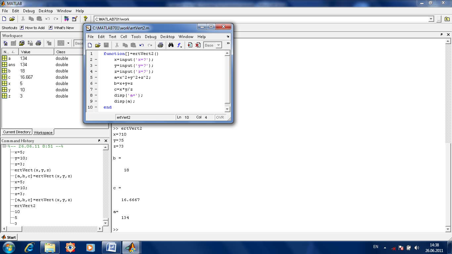The height and width of the screenshot is (254, 452).
Task: Toggle breakpoint dash at editor line 2
Action: pos(96,60)
